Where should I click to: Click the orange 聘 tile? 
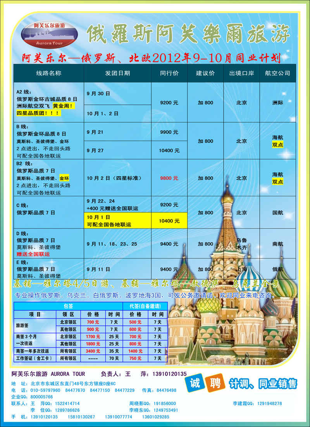click(x=215, y=383)
